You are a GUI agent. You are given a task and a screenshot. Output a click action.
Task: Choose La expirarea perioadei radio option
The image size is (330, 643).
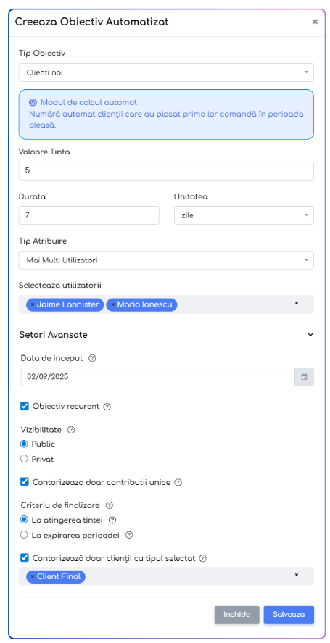(24, 535)
